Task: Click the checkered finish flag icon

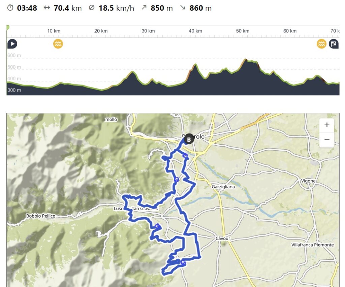Action: click(334, 44)
